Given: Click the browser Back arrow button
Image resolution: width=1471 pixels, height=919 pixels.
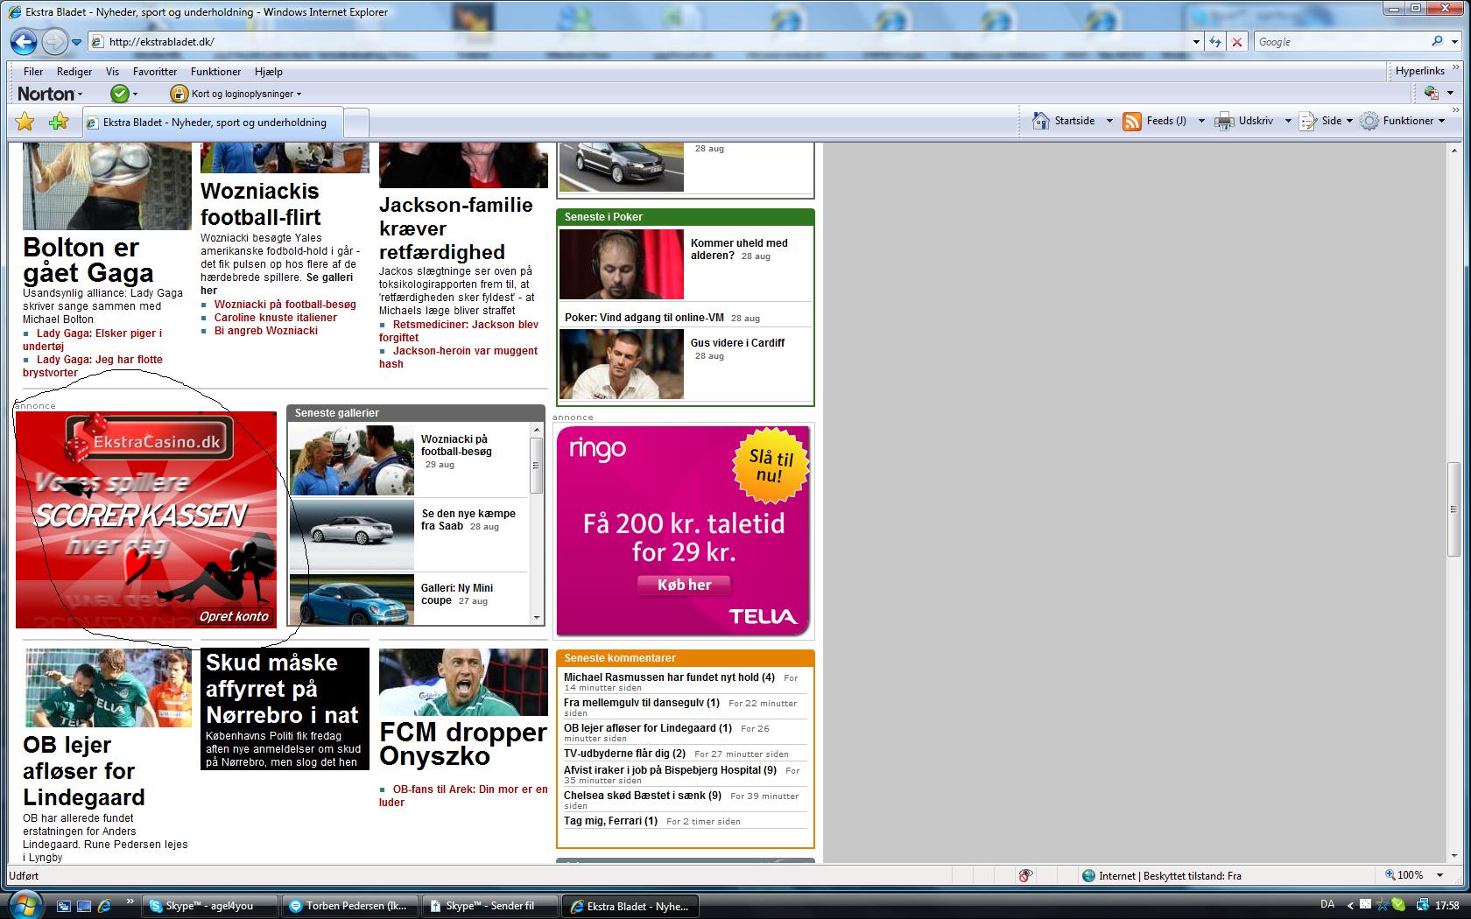Looking at the screenshot, I should (24, 41).
